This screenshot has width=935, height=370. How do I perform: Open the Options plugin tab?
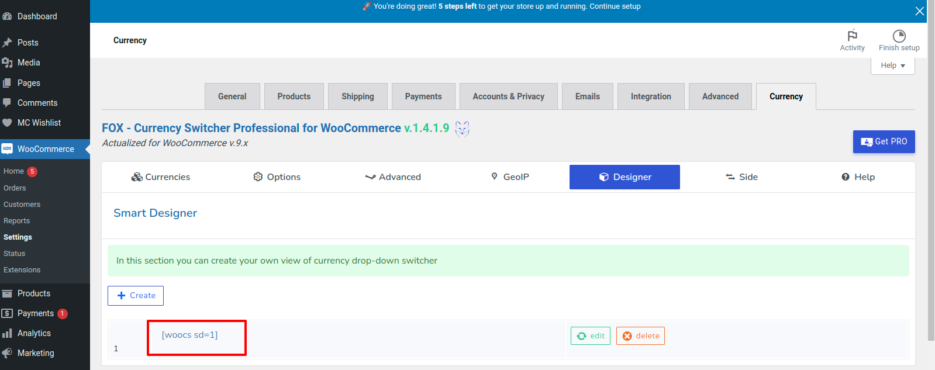(x=277, y=177)
